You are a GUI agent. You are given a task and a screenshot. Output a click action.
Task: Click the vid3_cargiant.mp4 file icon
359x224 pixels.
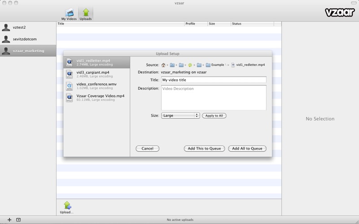click(70, 74)
